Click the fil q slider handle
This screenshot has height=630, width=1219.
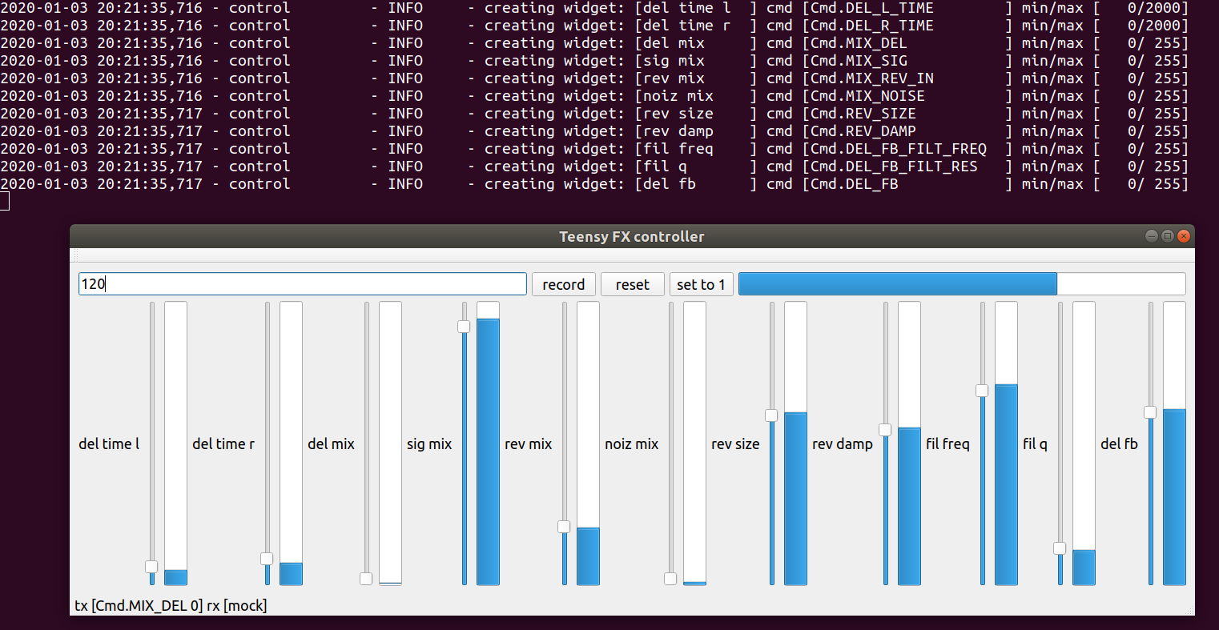[1060, 548]
